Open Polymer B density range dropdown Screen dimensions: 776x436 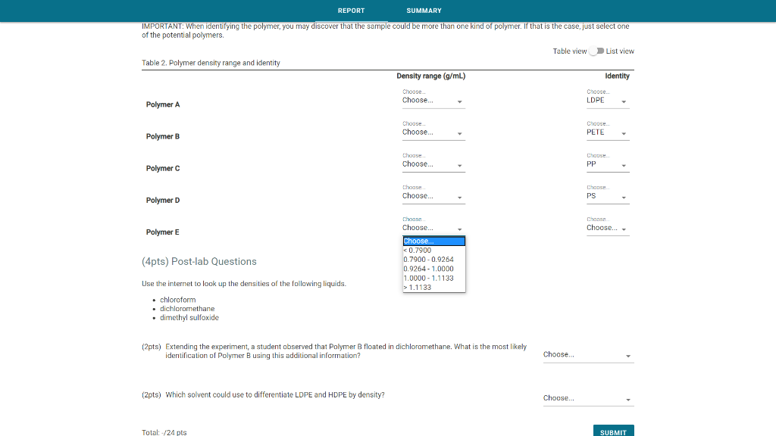click(x=433, y=132)
